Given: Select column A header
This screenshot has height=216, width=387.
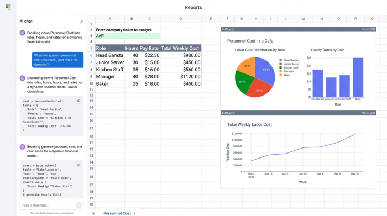Looking at the screenshot, I should click(110, 19).
